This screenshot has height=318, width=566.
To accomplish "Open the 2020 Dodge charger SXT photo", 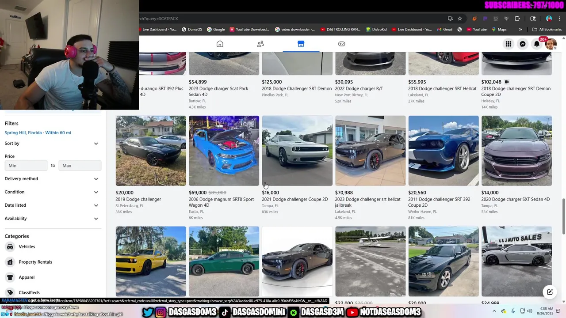I will [x=516, y=151].
